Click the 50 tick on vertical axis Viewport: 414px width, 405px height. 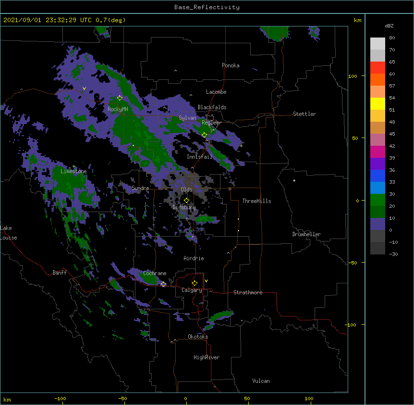tap(355, 138)
